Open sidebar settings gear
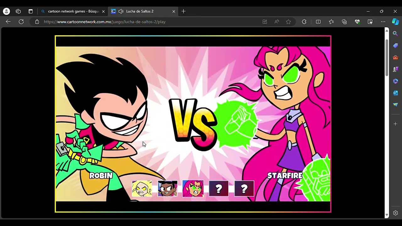This screenshot has width=402, height=226. pos(395,213)
